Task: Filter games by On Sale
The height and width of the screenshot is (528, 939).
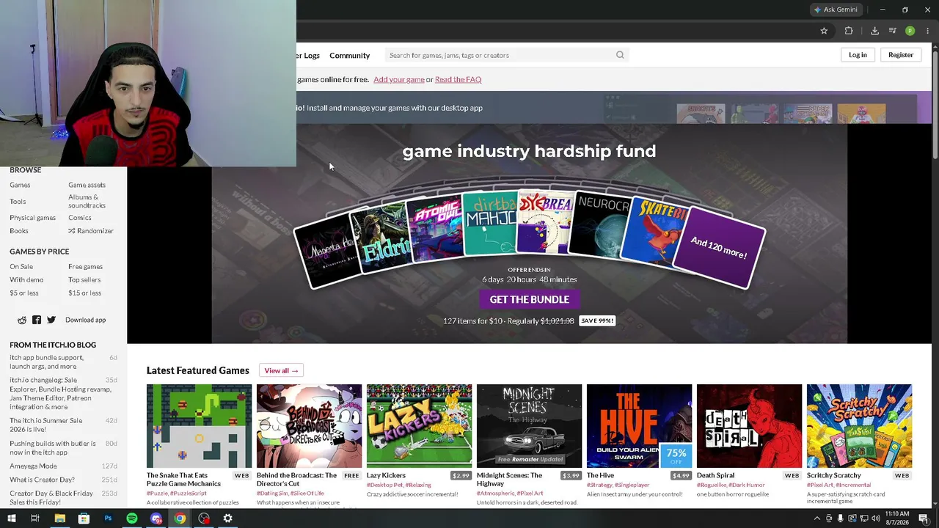Action: [21, 267]
